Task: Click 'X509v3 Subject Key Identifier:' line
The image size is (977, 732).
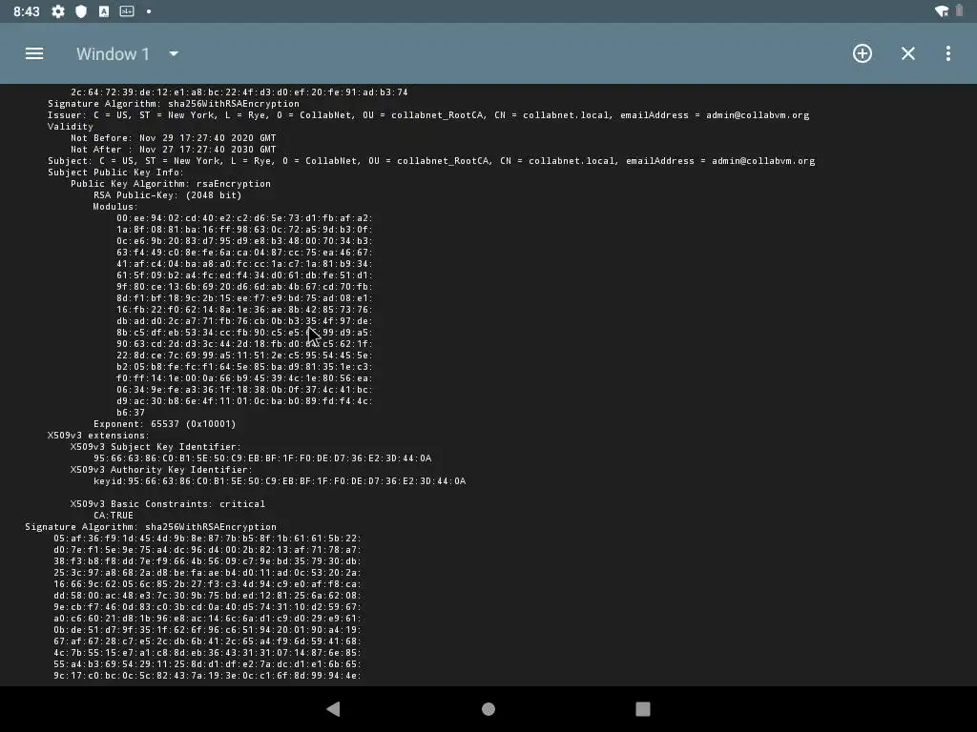Action: tap(156, 447)
